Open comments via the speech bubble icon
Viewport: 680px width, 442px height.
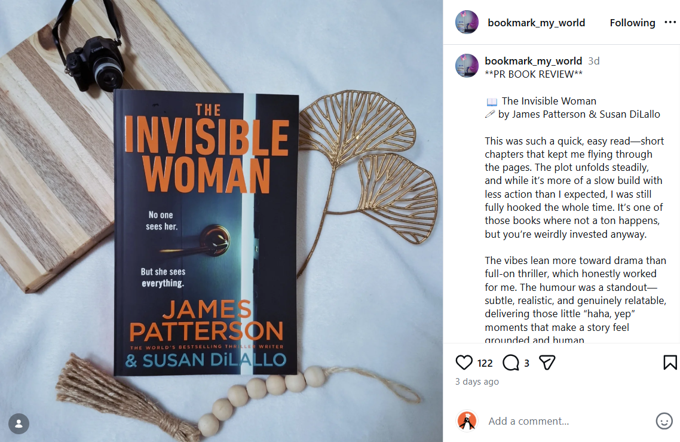(510, 363)
